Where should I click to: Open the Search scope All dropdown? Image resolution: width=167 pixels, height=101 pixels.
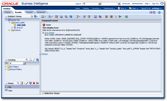click(x=100, y=4)
